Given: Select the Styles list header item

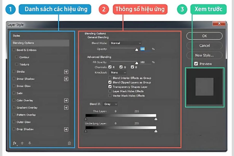Looking at the screenshot, I should pyautogui.click(x=16, y=36).
